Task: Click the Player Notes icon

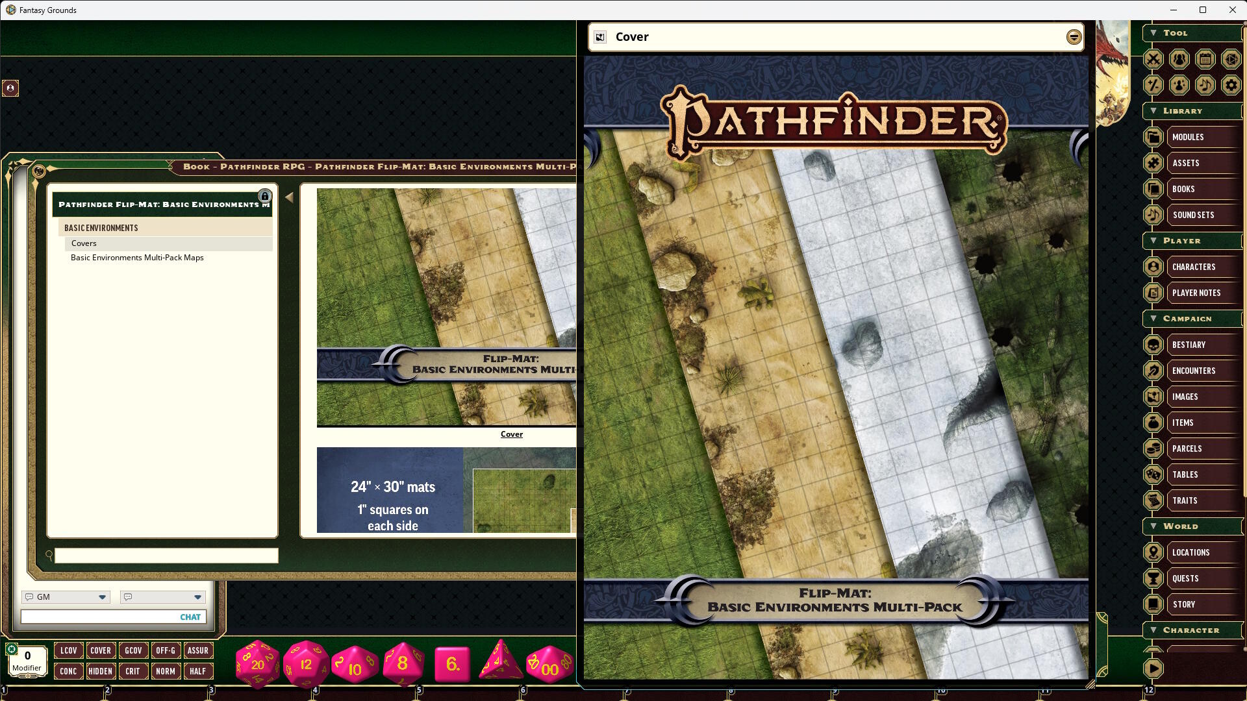Action: [1153, 293]
